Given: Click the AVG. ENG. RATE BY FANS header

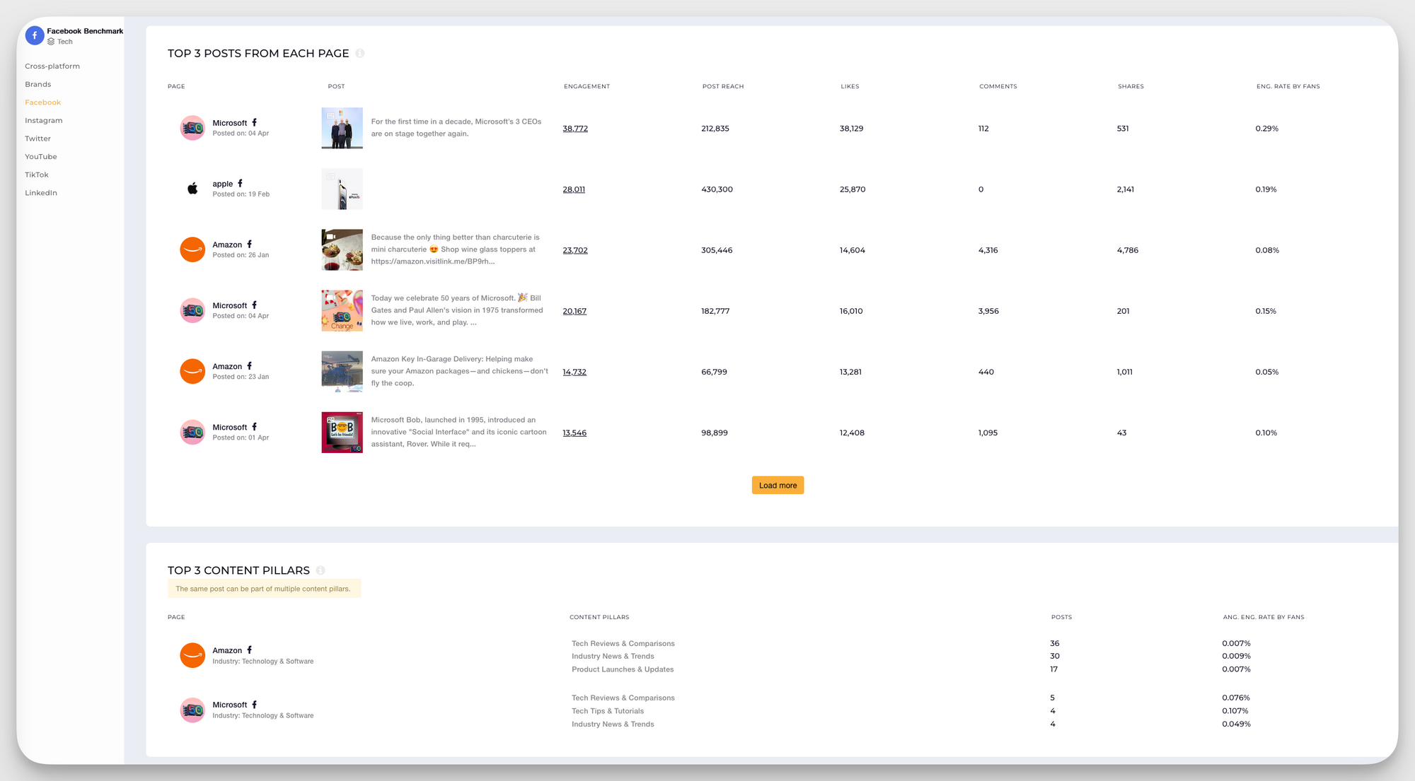Looking at the screenshot, I should coord(1264,617).
